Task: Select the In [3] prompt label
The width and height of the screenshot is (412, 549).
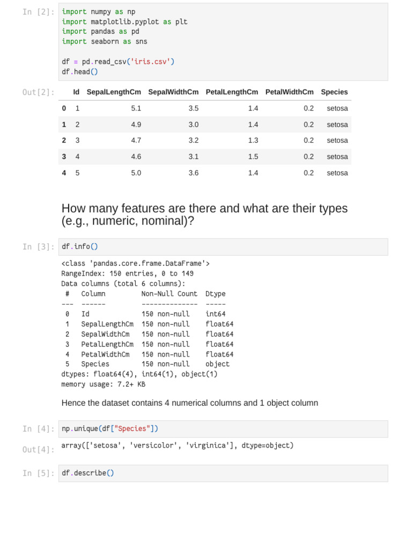Action: pos(39,247)
